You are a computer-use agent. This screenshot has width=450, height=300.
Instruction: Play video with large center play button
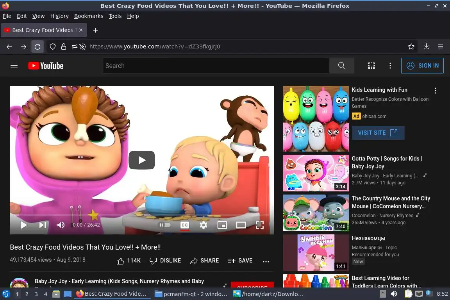click(142, 160)
